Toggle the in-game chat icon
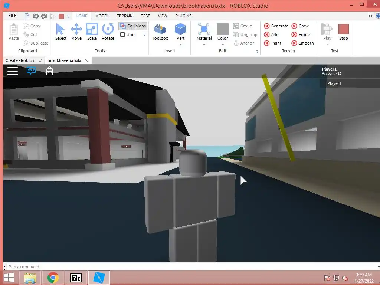Viewport: 380px width, 285px height. 31,71
